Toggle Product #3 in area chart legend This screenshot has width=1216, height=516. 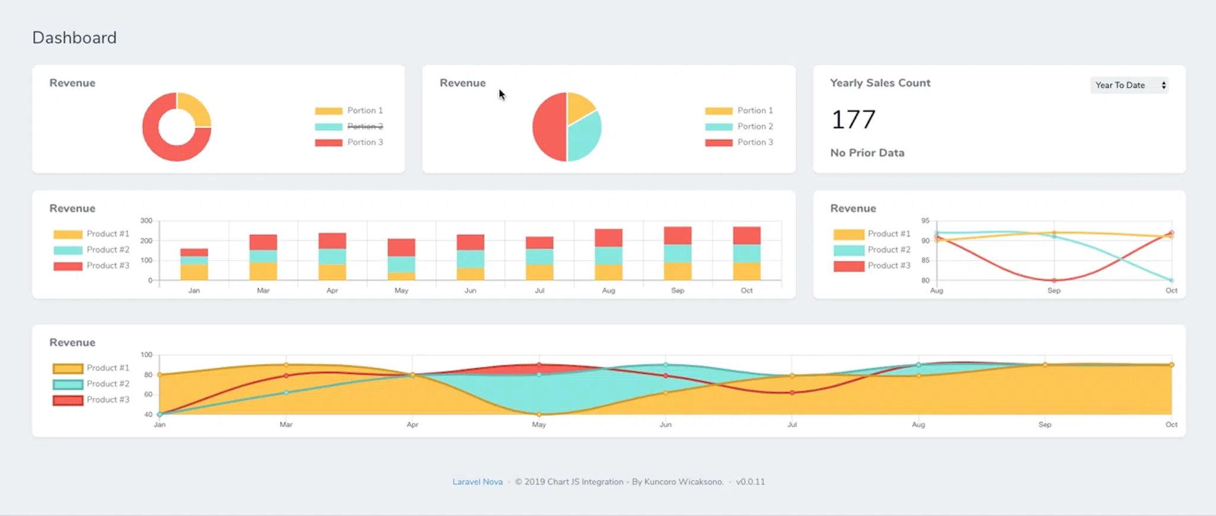[91, 400]
